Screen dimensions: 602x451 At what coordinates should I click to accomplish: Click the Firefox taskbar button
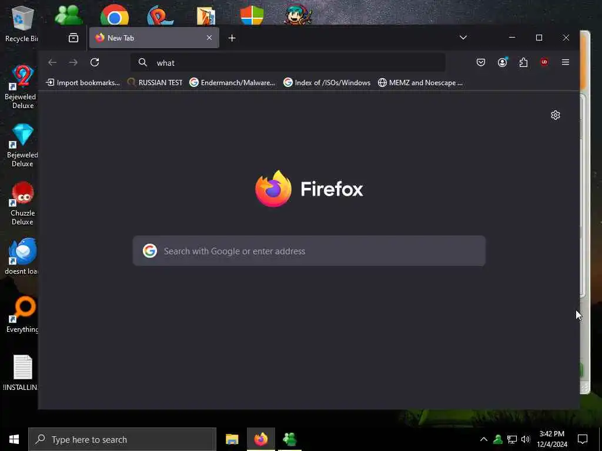point(260,439)
